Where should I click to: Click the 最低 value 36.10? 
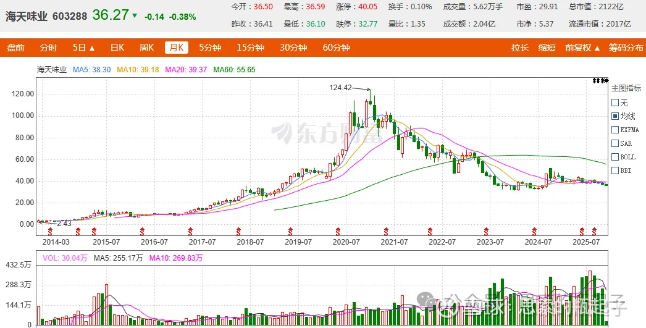click(x=316, y=24)
